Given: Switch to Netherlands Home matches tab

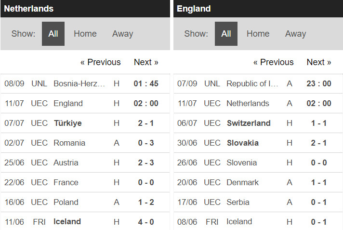Looking at the screenshot, I should (x=85, y=34).
